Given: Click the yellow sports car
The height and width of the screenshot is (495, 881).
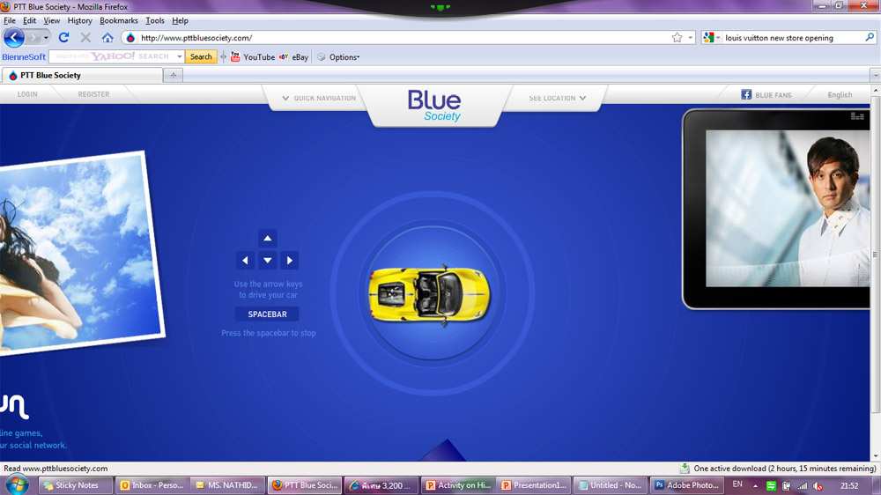Looking at the screenshot, I should tap(429, 294).
